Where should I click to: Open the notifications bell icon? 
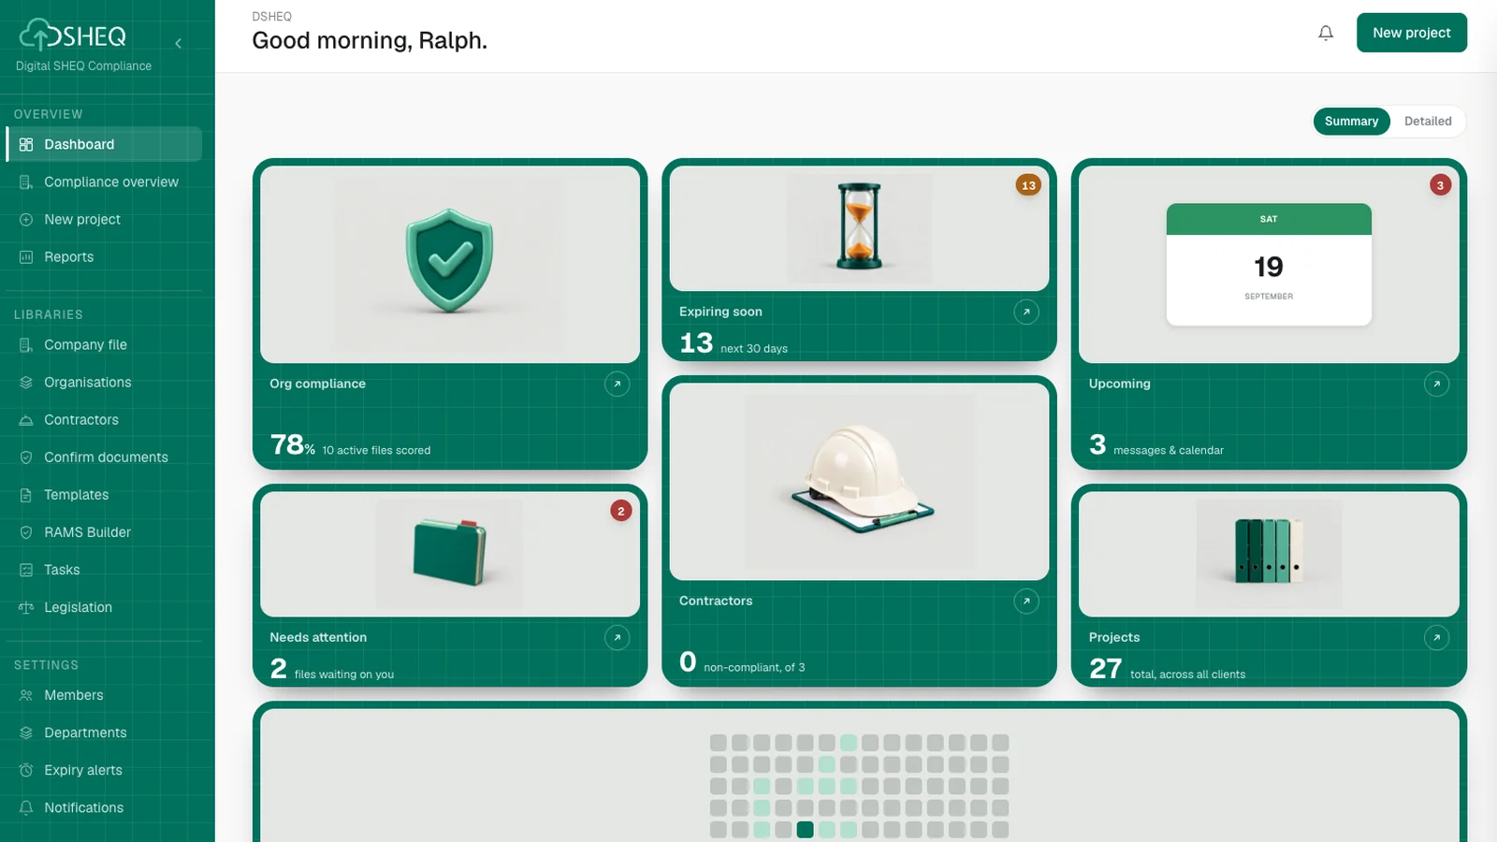1326,33
